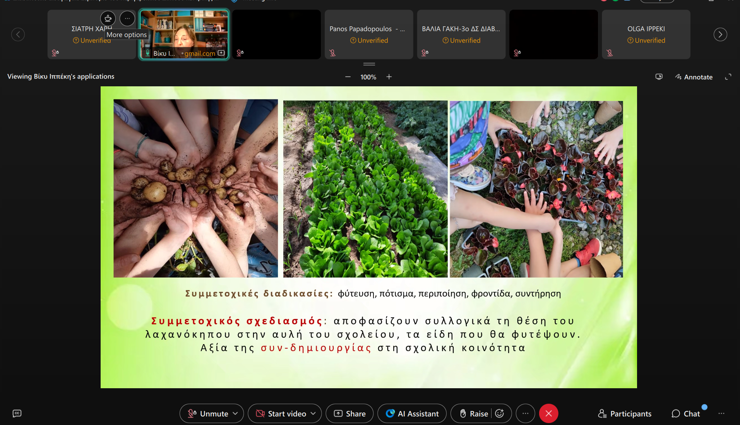Enter full-screen view of shared content
Image resolution: width=740 pixels, height=425 pixels.
pyautogui.click(x=728, y=77)
